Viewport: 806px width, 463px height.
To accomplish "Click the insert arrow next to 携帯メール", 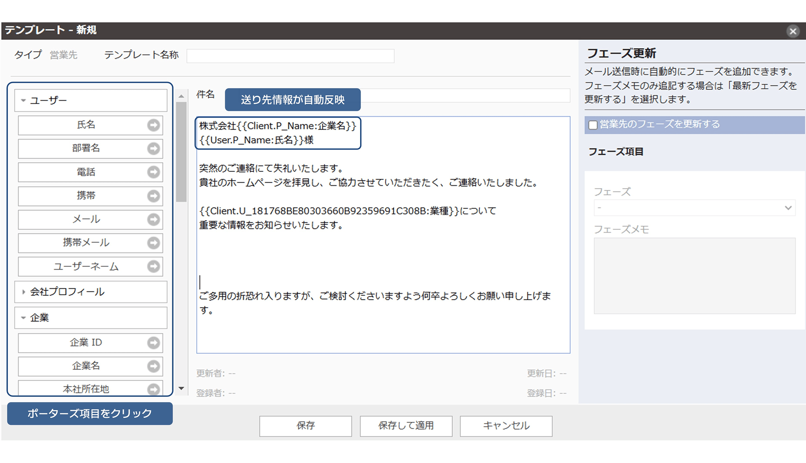I will (153, 243).
